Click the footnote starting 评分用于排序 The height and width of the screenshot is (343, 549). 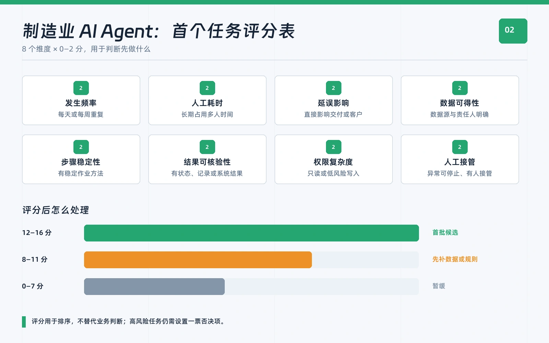(129, 321)
